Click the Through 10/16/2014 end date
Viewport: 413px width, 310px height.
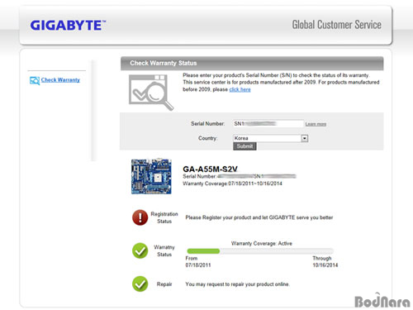coord(325,261)
